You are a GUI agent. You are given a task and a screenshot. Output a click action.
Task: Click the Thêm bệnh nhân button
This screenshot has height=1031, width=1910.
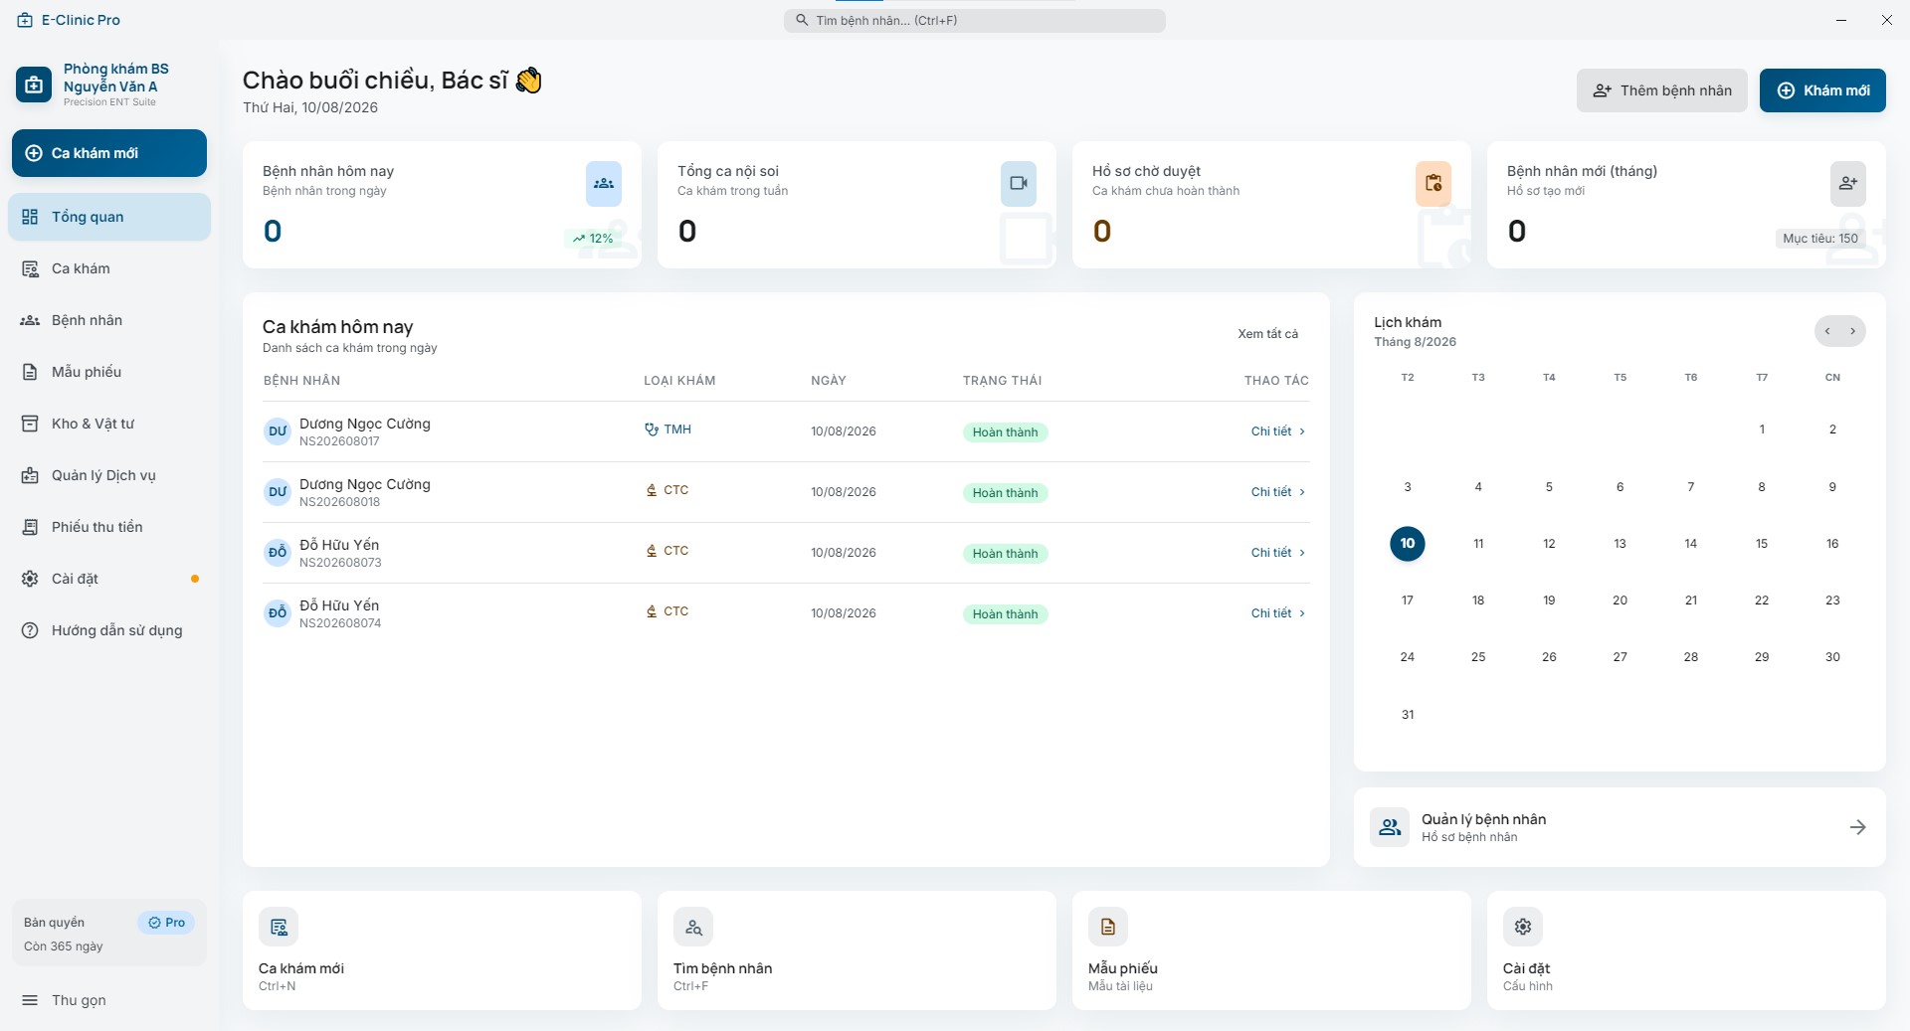tap(1661, 90)
